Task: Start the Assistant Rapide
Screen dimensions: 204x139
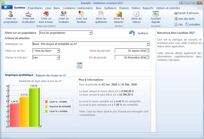Action: tap(156, 14)
